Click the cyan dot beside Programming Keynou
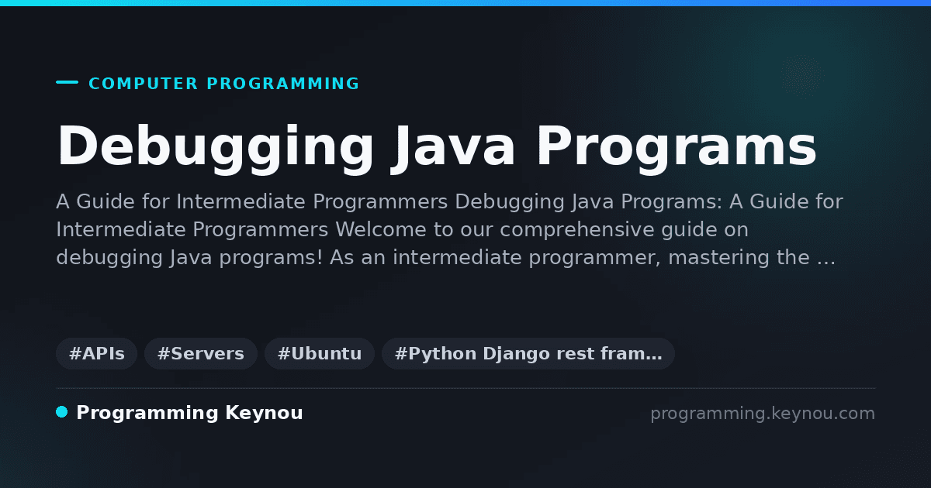Screen dimensions: 931x488 (62, 412)
